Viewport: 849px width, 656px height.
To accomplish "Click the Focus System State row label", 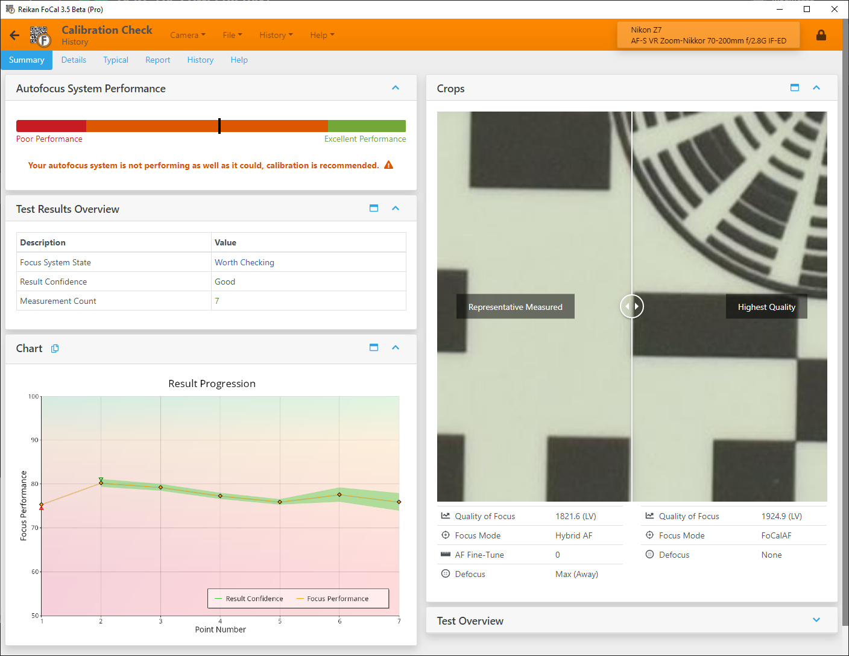I will (55, 262).
